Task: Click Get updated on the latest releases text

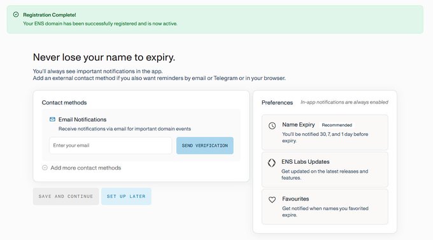Action: [325, 175]
